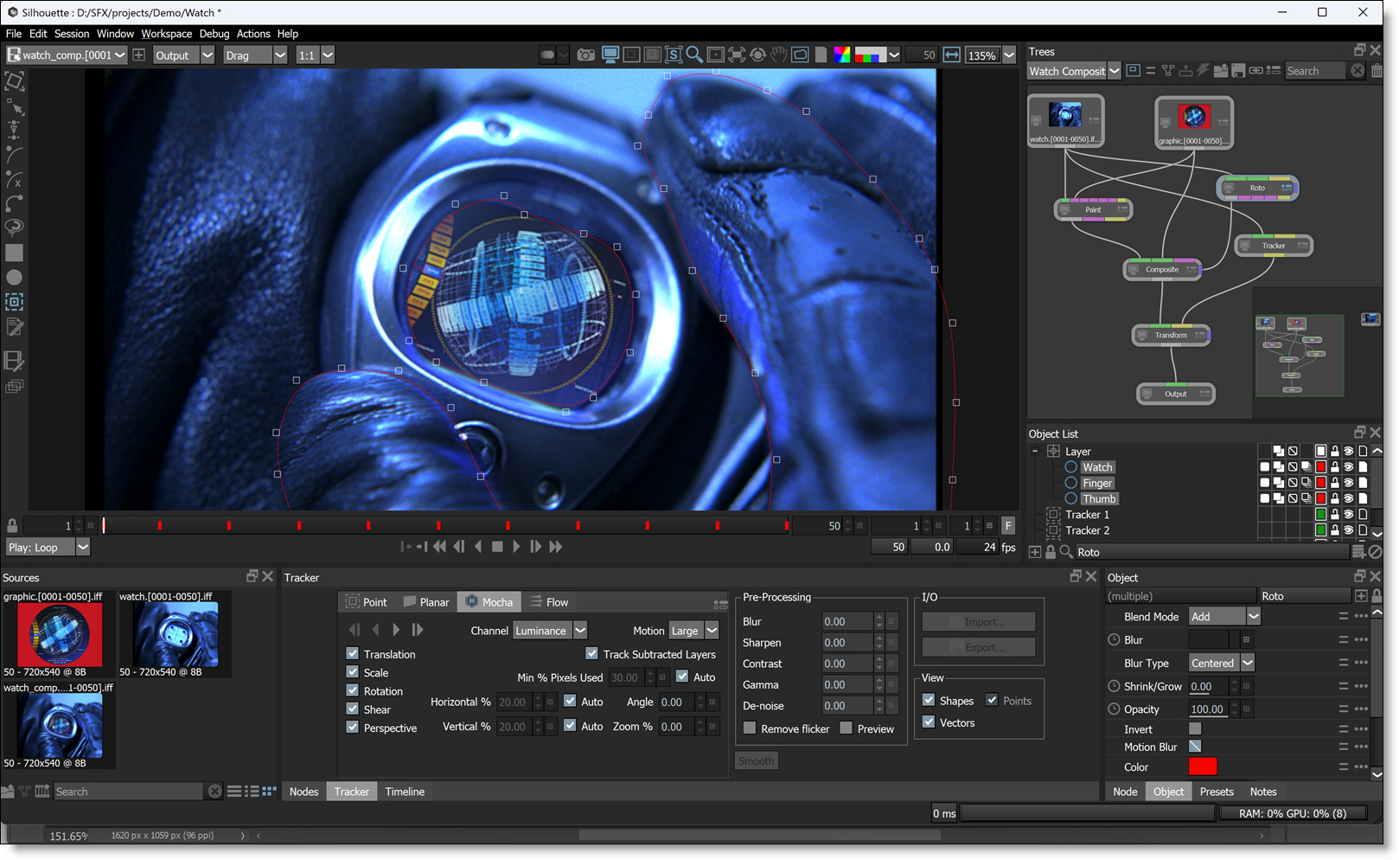
Task: Click the camera snapshot icon
Action: click(586, 55)
